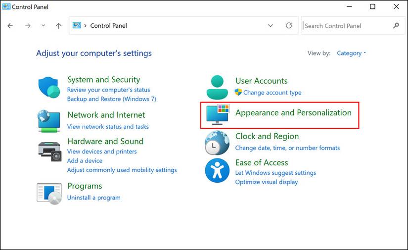Click the User Accounts person icon
The width and height of the screenshot is (408, 250).
tap(217, 87)
